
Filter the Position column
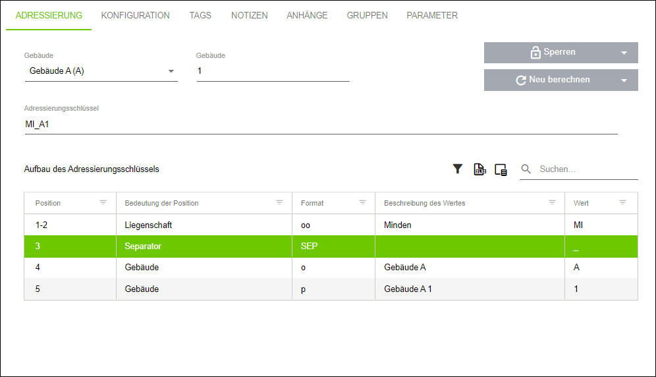(103, 203)
